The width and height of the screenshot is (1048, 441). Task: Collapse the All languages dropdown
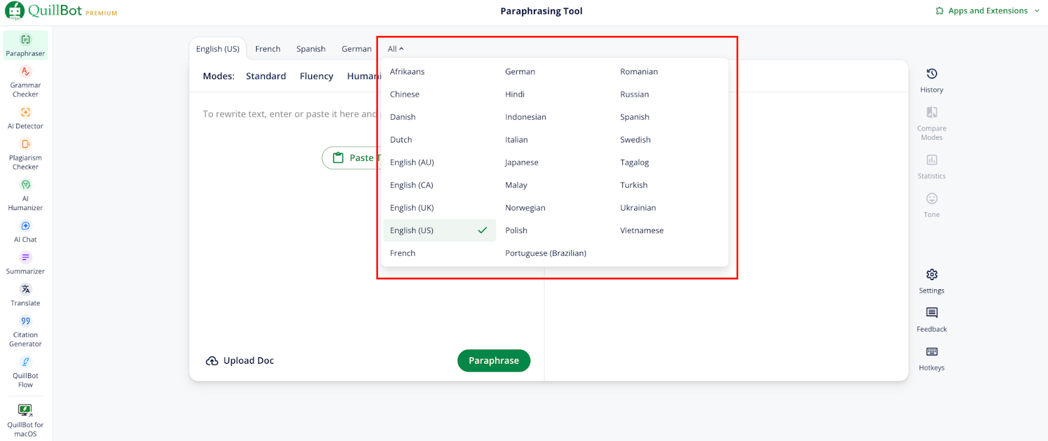click(396, 49)
